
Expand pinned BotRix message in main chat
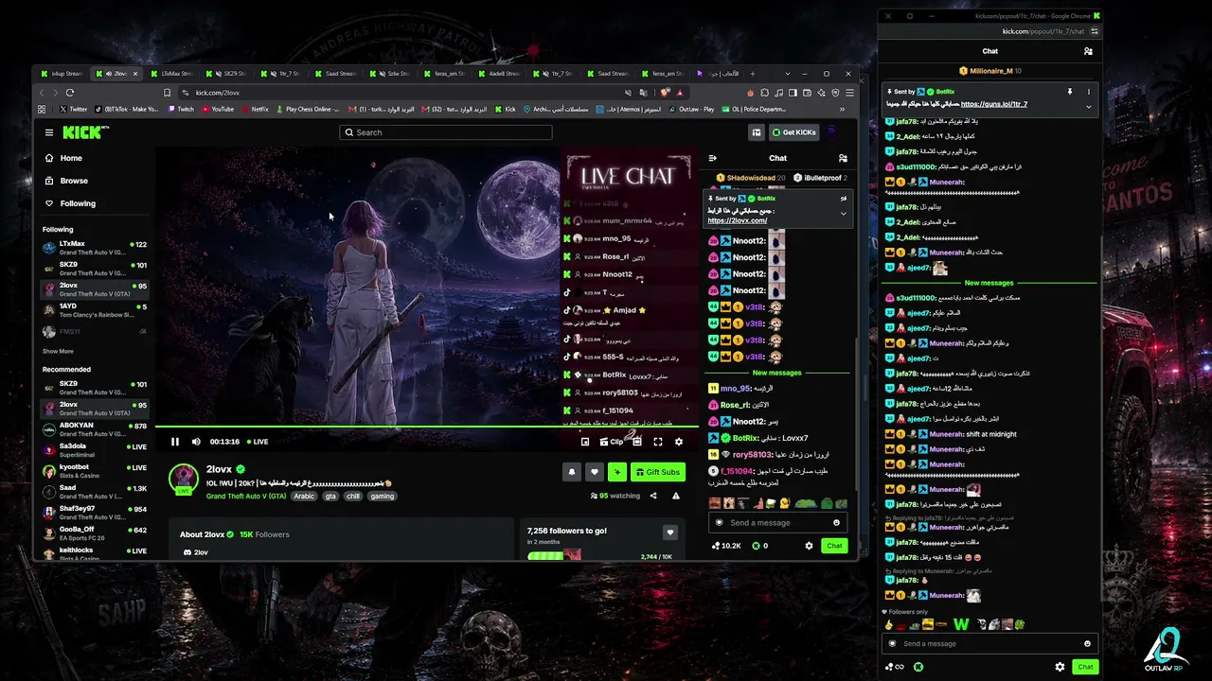[x=843, y=214]
